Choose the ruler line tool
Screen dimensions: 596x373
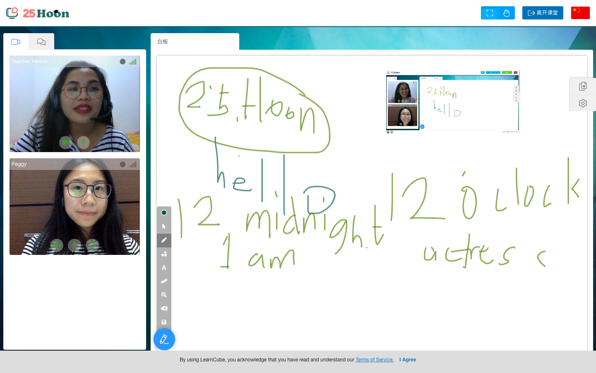[164, 281]
